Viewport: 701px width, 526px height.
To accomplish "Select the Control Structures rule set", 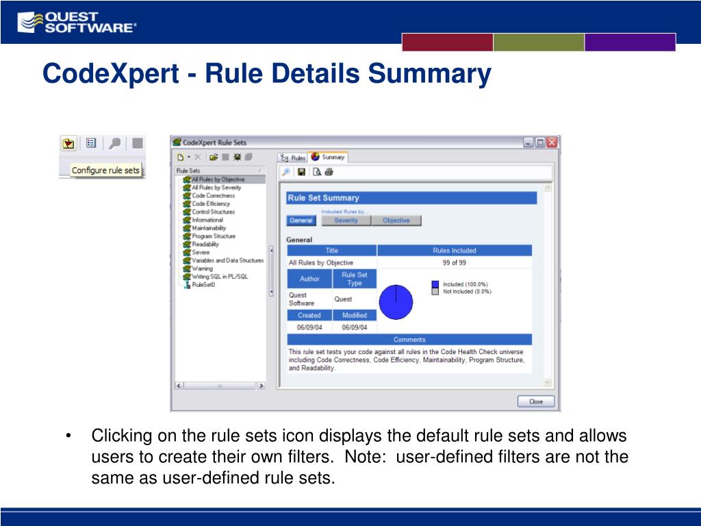I will pyautogui.click(x=214, y=212).
